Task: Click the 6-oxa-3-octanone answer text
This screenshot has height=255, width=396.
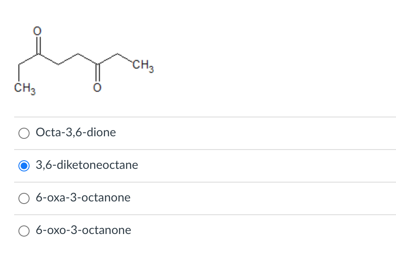Action: coord(83,198)
